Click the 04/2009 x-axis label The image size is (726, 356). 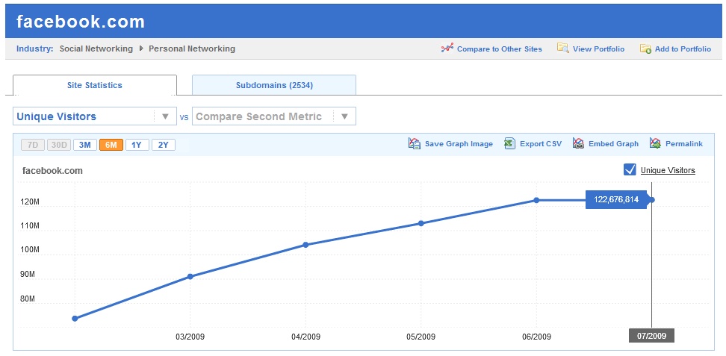[305, 337]
